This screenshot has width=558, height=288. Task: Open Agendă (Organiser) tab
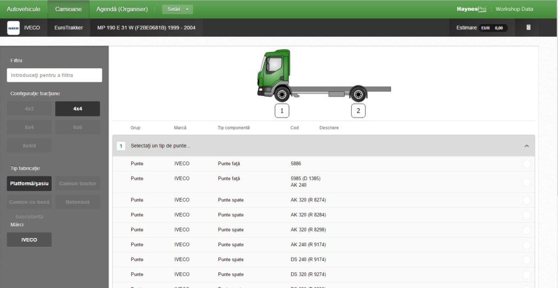(122, 9)
